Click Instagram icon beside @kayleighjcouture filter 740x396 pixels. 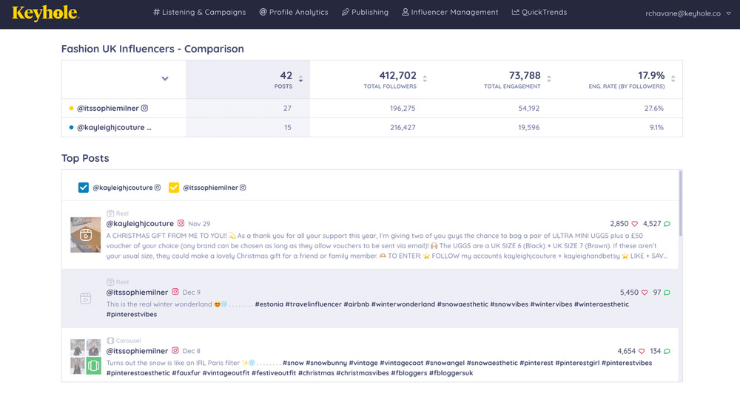(x=158, y=188)
